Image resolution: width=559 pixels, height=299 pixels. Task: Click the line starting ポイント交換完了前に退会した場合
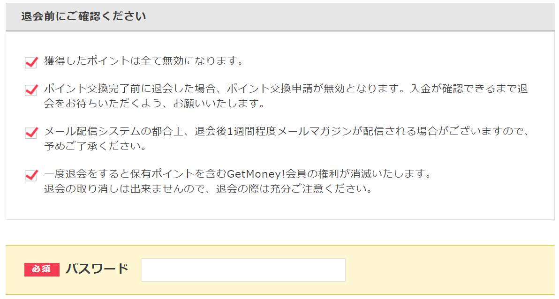[x=286, y=89]
